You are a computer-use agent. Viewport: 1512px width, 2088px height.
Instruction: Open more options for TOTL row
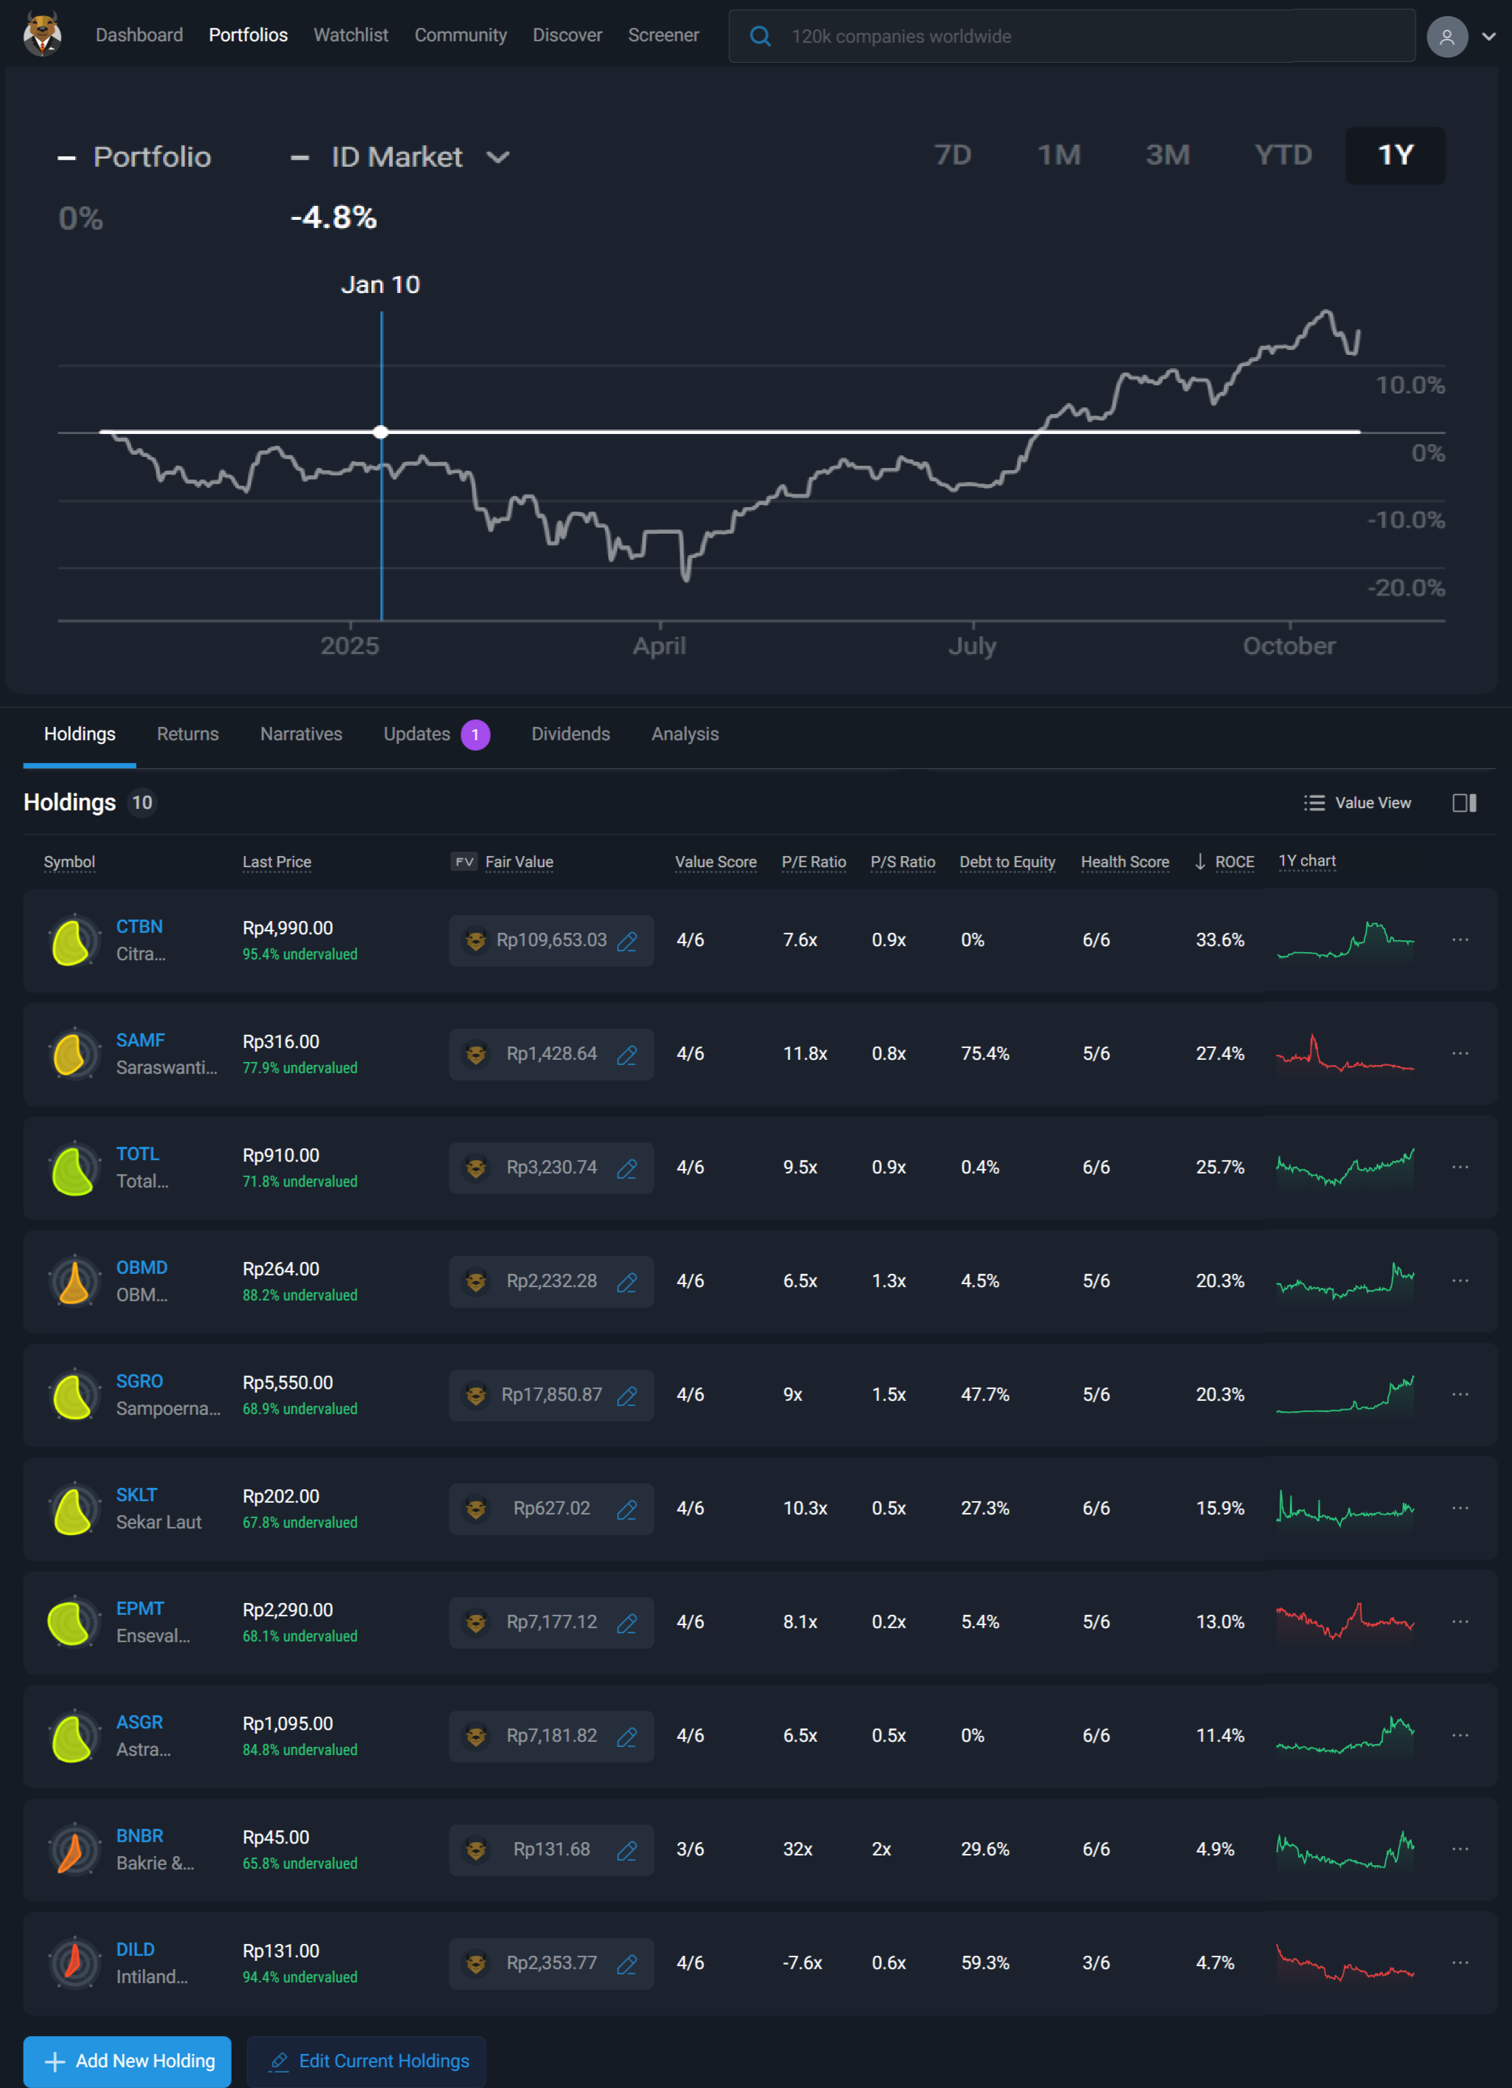1460,1168
